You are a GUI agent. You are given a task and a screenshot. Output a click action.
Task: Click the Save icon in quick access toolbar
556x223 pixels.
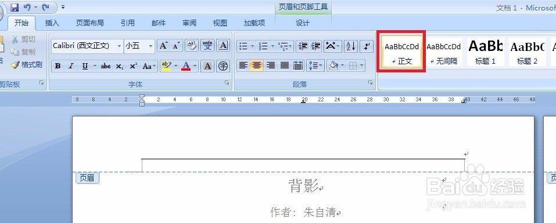[15, 7]
